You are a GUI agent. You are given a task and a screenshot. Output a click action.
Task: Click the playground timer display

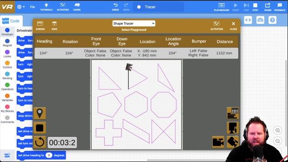click(62, 142)
